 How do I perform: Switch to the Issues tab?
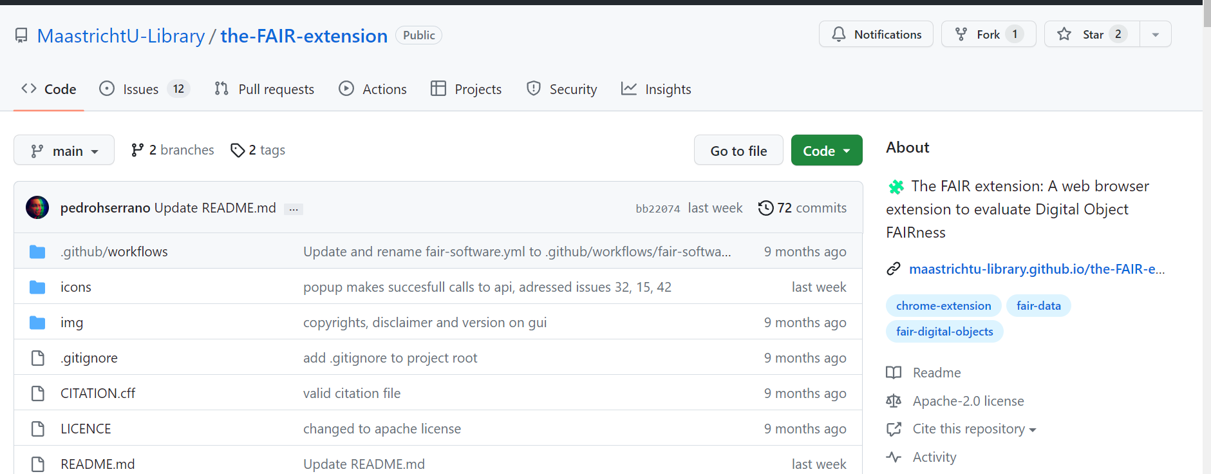point(140,90)
